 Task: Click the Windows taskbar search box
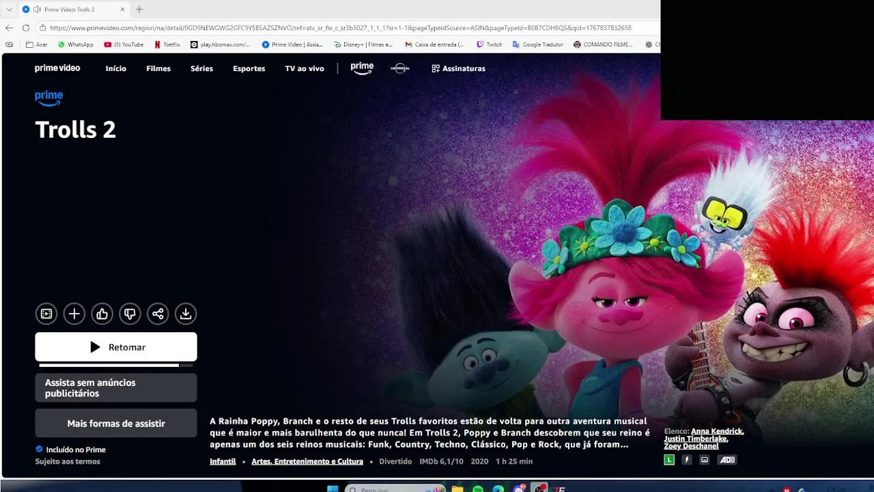[396, 489]
